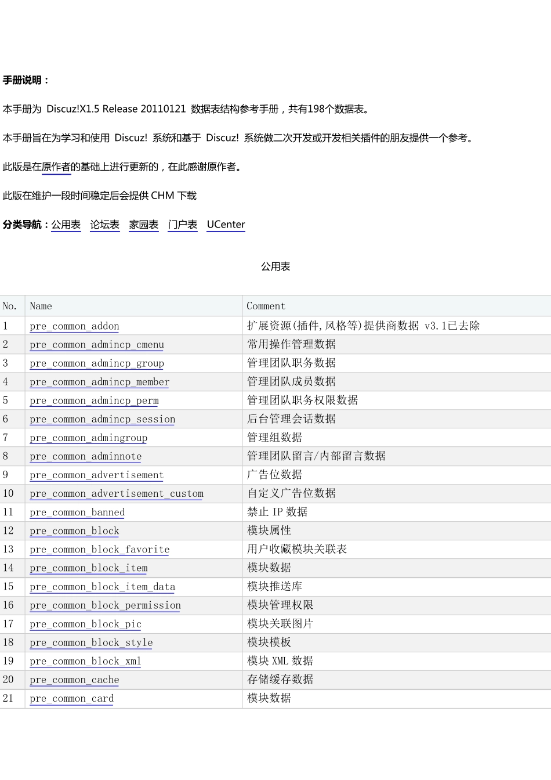The width and height of the screenshot is (551, 780).
Task: Select the comment 管理团队职务数据
Action: (291, 363)
